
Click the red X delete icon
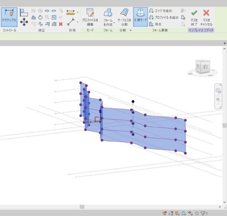click(x=61, y=24)
